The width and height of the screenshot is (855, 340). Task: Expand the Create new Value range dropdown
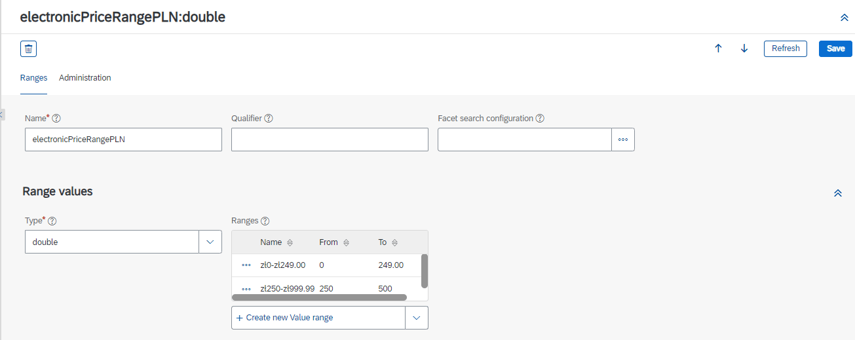click(x=417, y=318)
